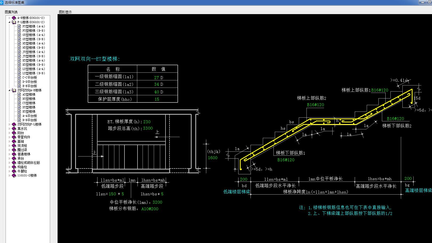The width and height of the screenshot is (432, 243).
Task: Click the document icon beside FT型楼梯 (A-A)
Action: pyautogui.click(x=19, y=26)
